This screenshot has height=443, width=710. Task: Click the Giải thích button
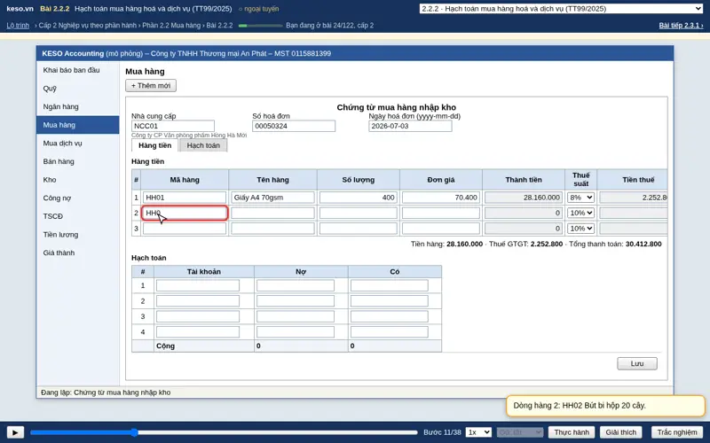tap(620, 432)
